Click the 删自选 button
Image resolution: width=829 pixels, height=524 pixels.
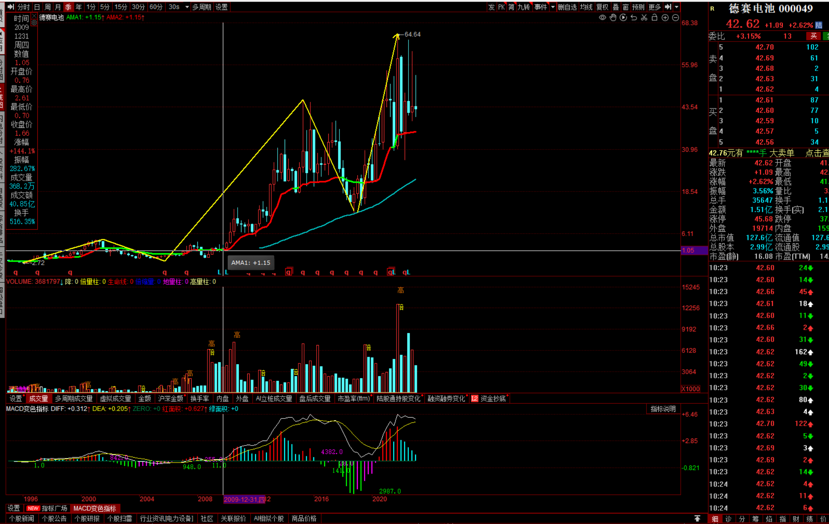click(x=567, y=7)
